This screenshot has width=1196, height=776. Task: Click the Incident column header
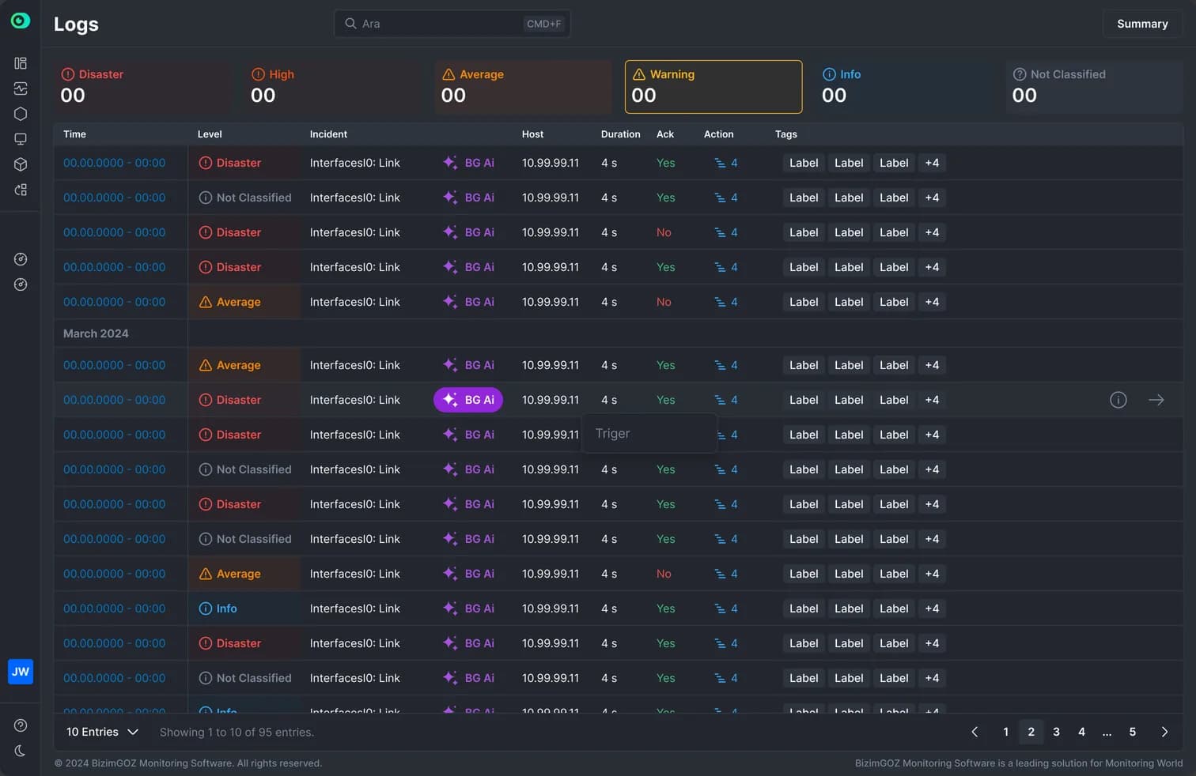(x=328, y=134)
